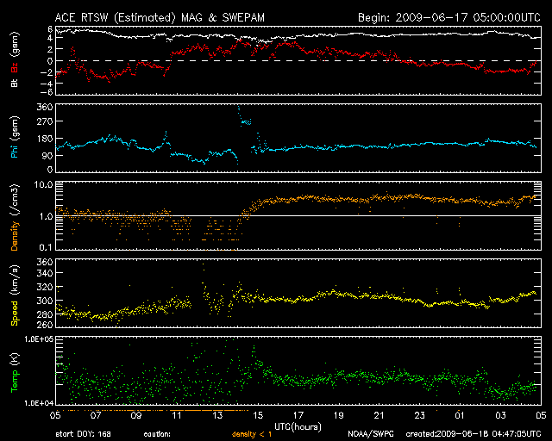This screenshot has height=441, width=552.
Task: Click the 'ACE RTSW (Estimated) MAG & SWEPAM' title
Action: (x=160, y=17)
